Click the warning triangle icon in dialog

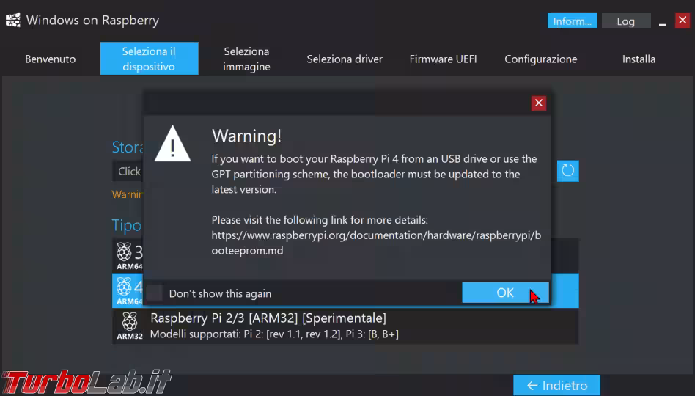click(172, 144)
